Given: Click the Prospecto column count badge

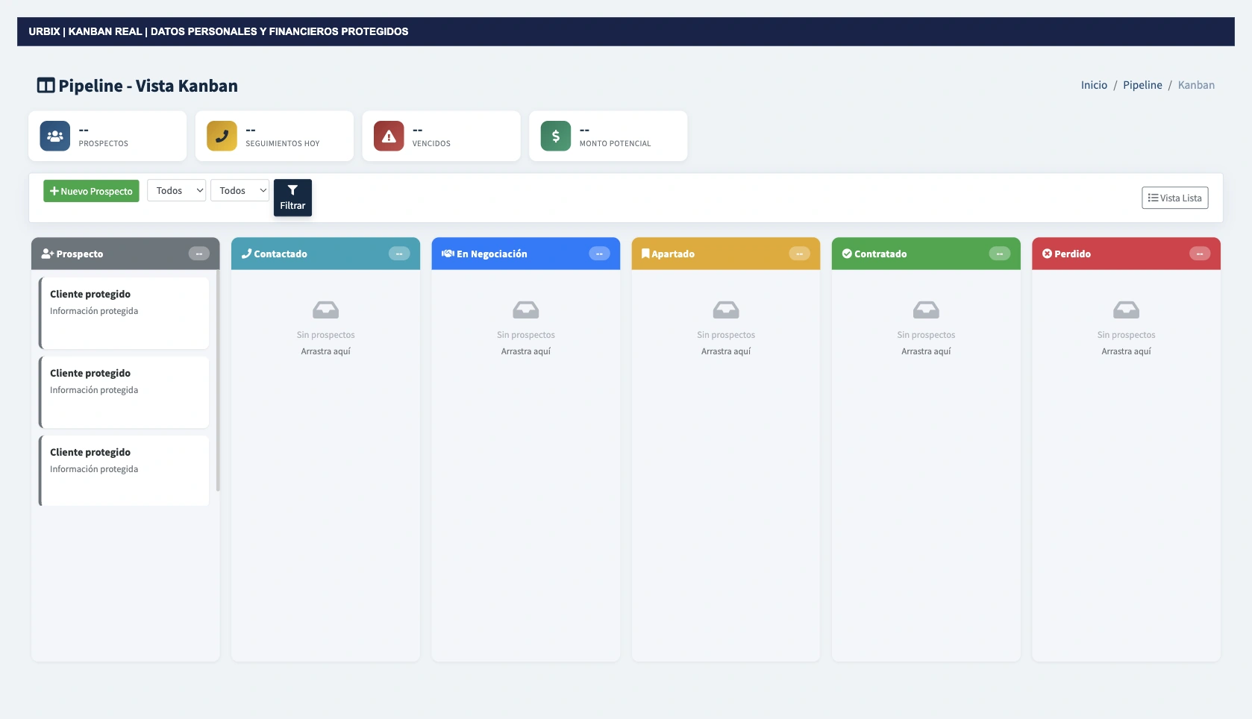Looking at the screenshot, I should tap(199, 254).
